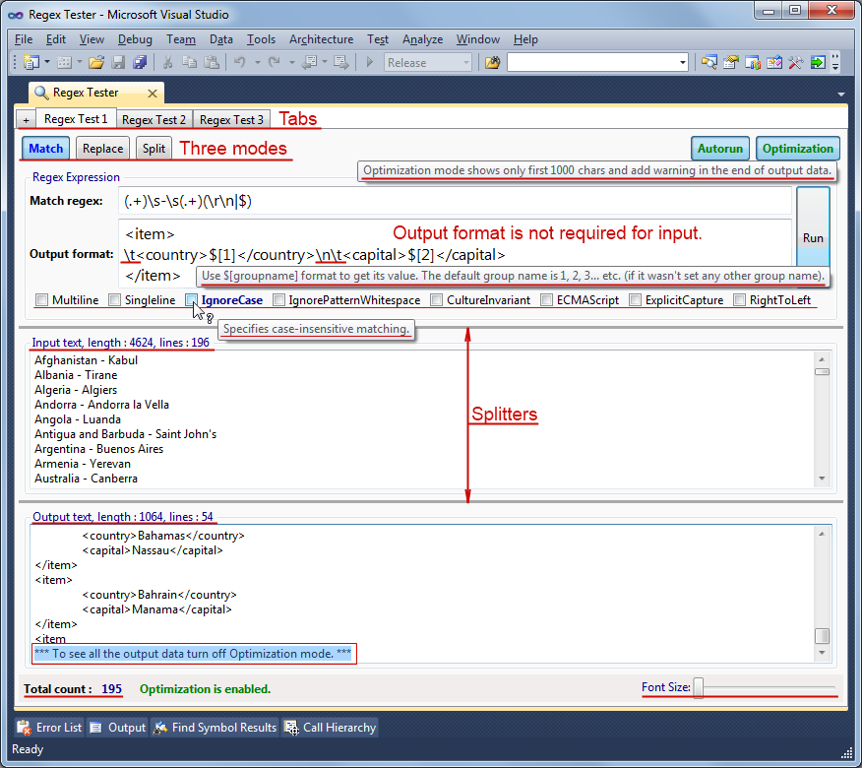The width and height of the screenshot is (862, 768).
Task: Switch to Regex Test 2 tab
Action: [154, 119]
